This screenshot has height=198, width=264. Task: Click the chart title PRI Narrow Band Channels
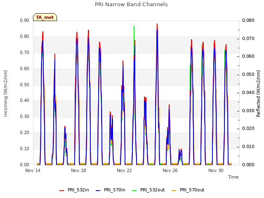tap(131, 5)
